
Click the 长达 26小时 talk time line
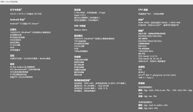[x=91, y=86]
